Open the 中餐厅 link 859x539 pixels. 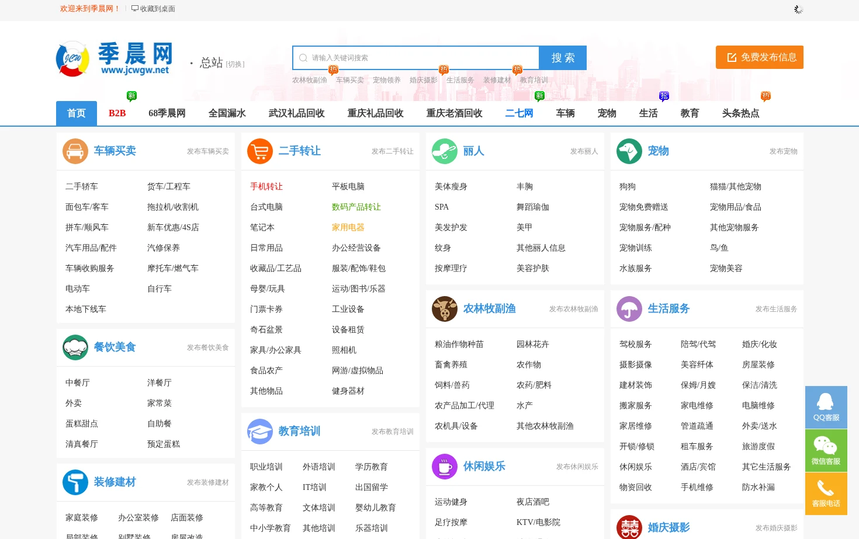(x=78, y=382)
